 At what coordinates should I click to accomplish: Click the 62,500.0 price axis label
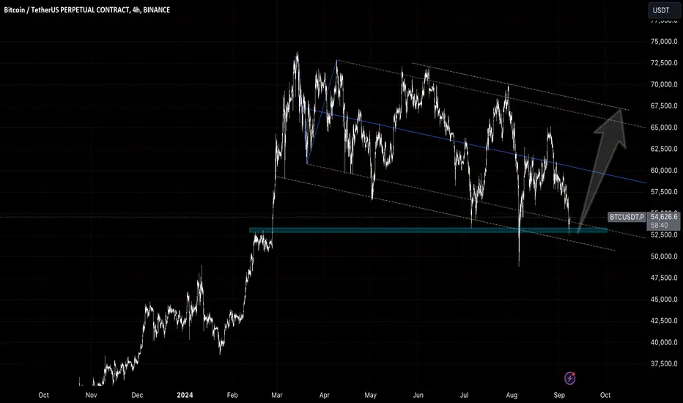pos(664,149)
